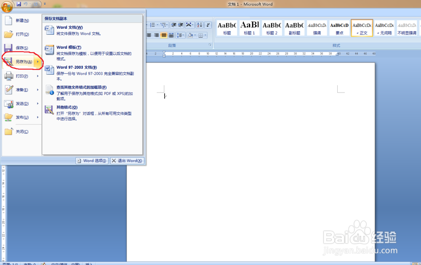
Task: Click Save icon in quick access toolbar
Action: [x=19, y=4]
